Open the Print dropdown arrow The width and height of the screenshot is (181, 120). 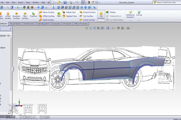point(74,3)
